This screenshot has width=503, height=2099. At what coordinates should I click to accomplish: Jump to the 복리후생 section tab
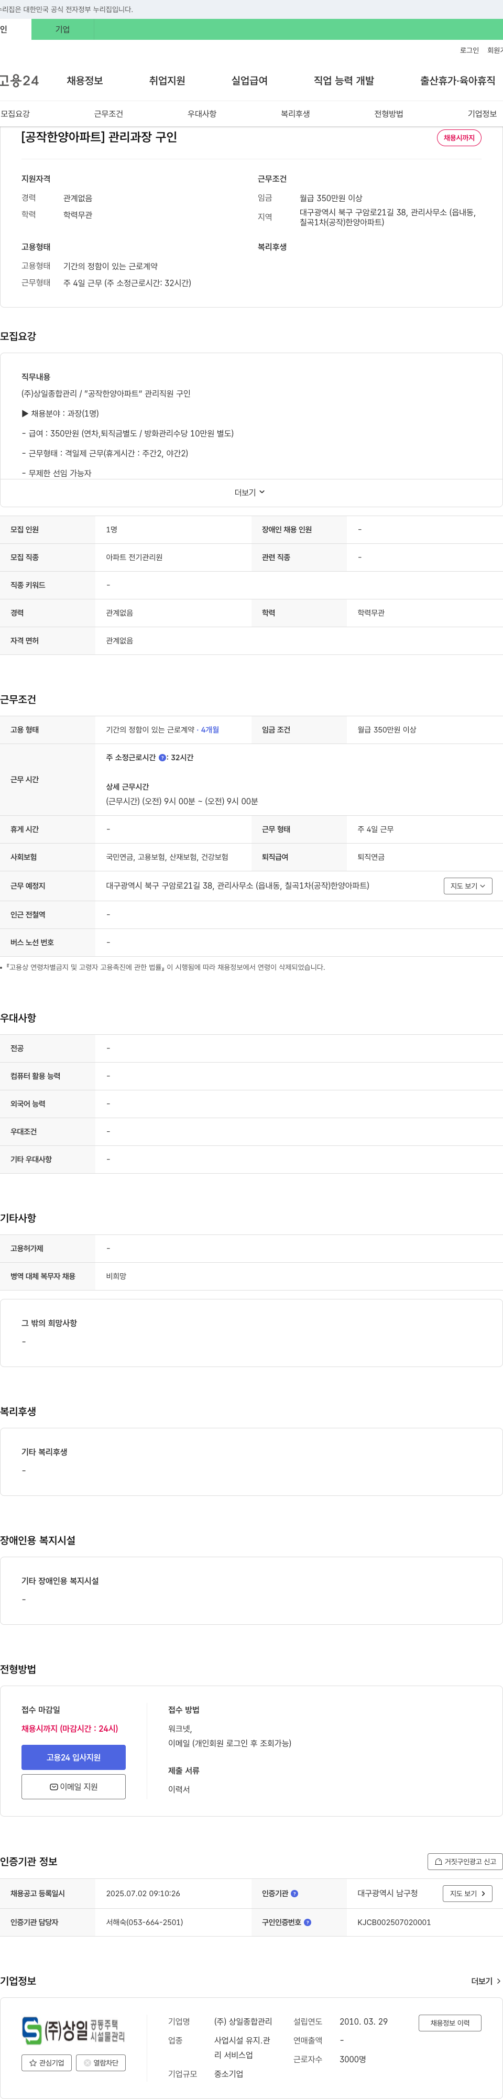click(295, 114)
